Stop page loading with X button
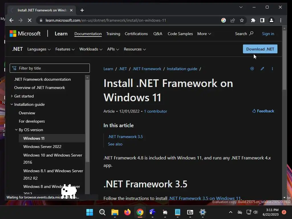This screenshot has width=292, height=219. click(30, 20)
